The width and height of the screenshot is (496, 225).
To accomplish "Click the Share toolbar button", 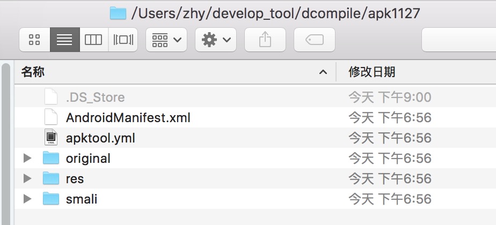I will (x=265, y=40).
